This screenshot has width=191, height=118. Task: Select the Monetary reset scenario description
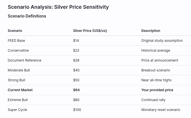coord(161,110)
